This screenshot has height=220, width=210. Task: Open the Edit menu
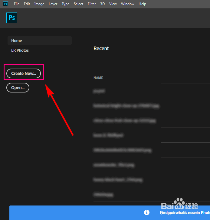[x=27, y=4]
